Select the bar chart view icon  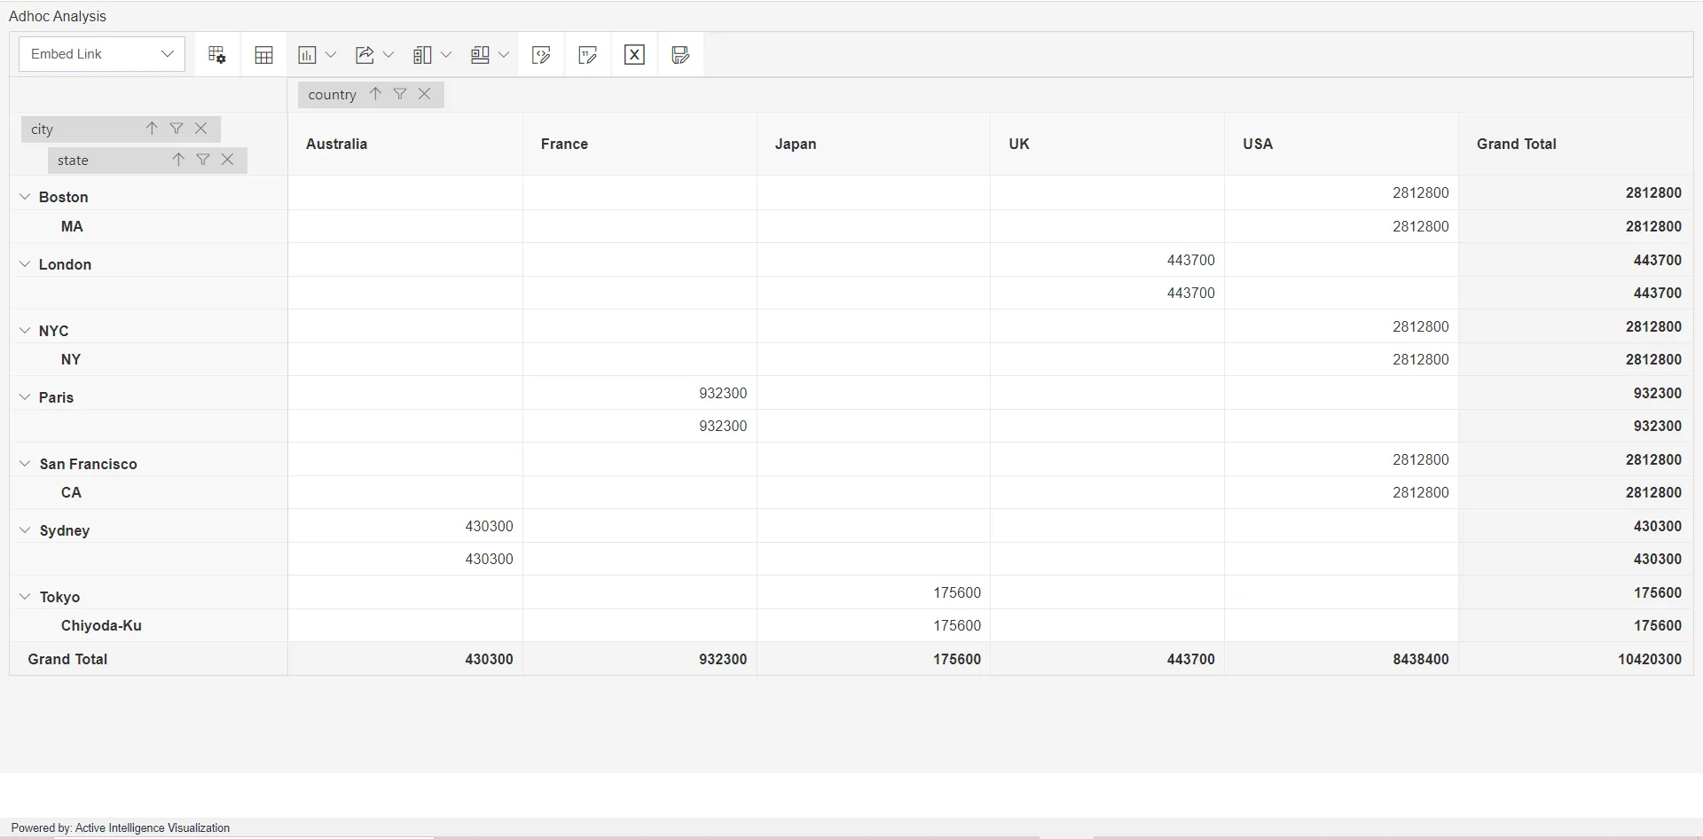point(307,55)
